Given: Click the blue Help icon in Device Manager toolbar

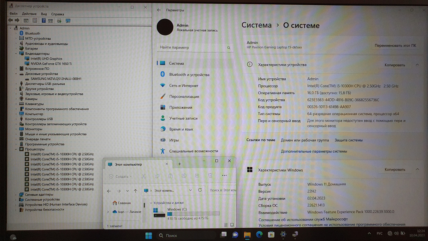Looking at the screenshot, I should [44, 21].
